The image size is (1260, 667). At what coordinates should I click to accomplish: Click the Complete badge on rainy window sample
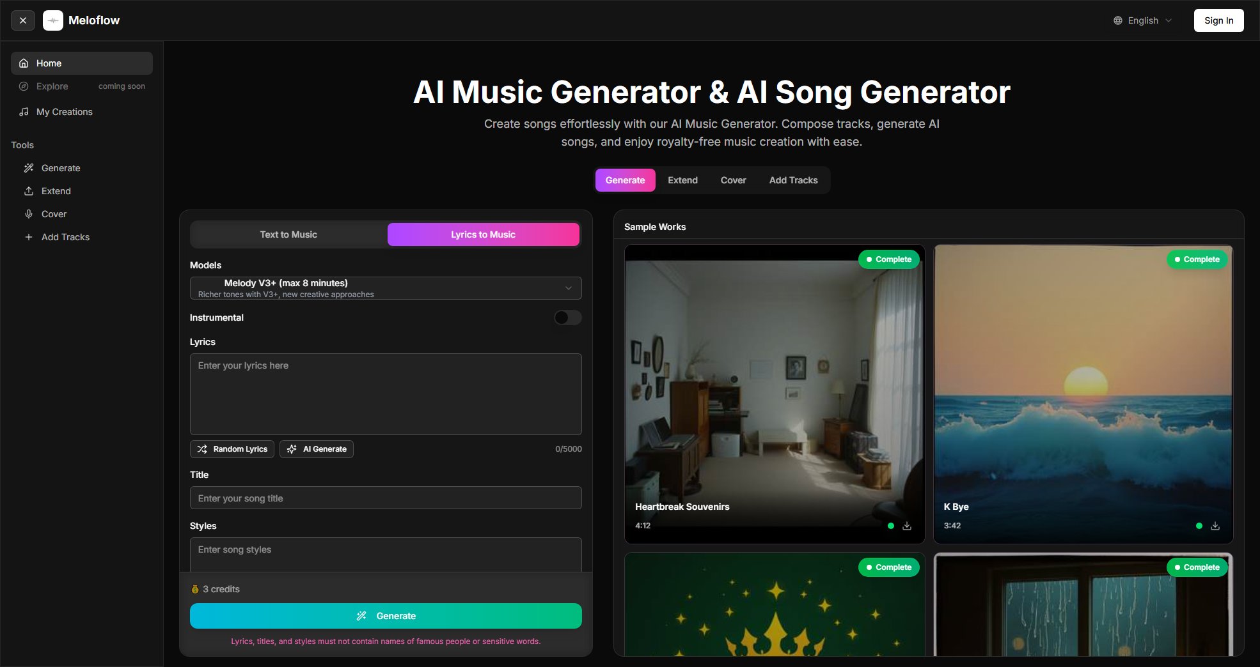coord(1197,567)
